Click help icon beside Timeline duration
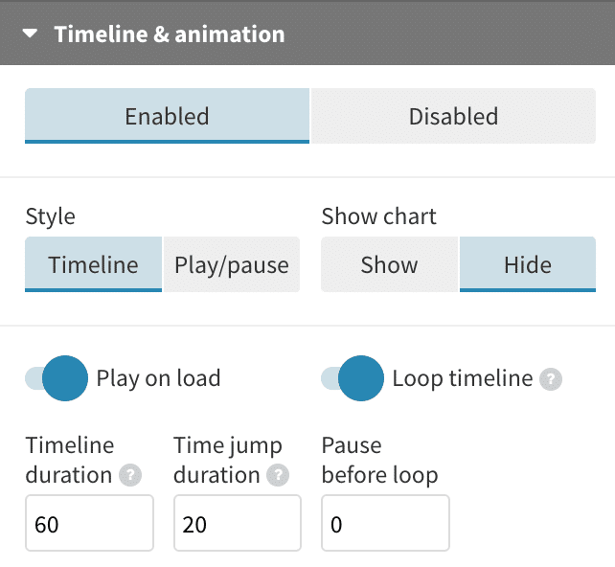 click(130, 475)
